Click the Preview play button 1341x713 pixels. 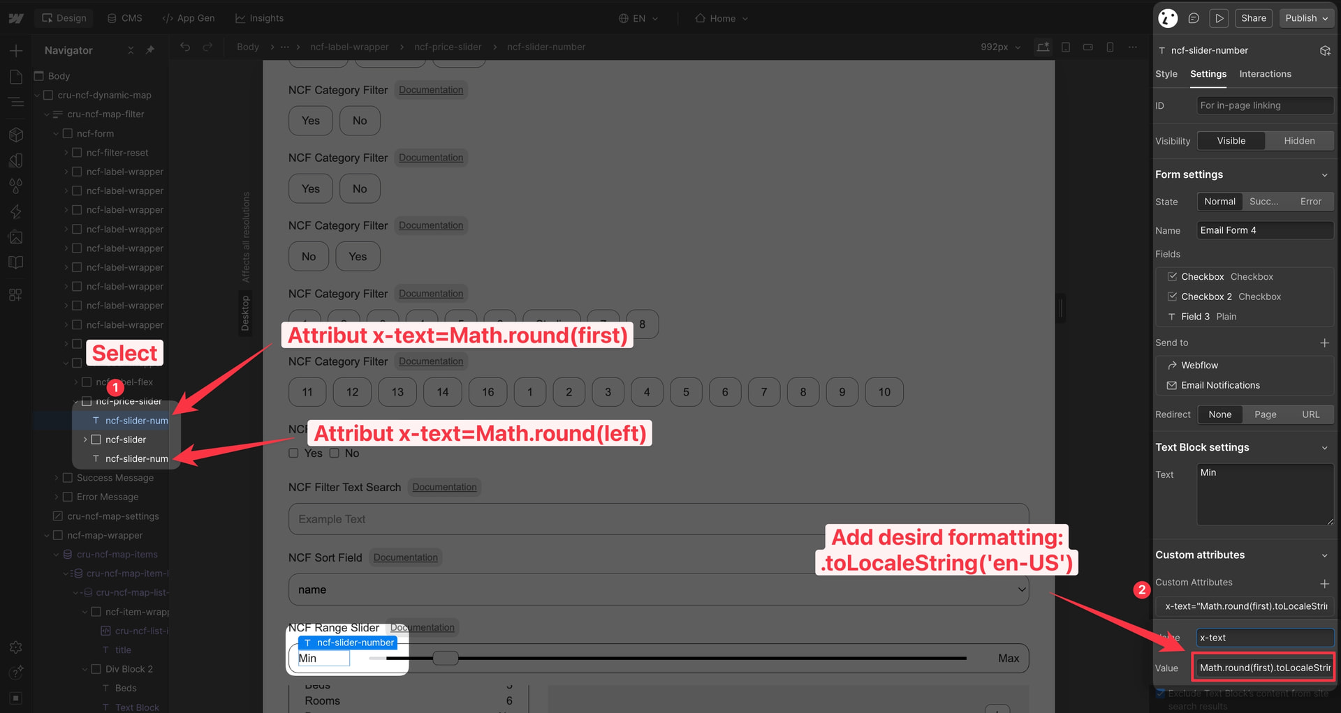pos(1219,18)
